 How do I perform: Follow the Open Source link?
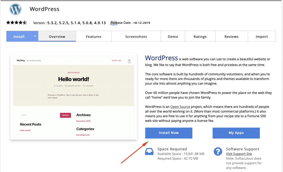tap(180, 107)
